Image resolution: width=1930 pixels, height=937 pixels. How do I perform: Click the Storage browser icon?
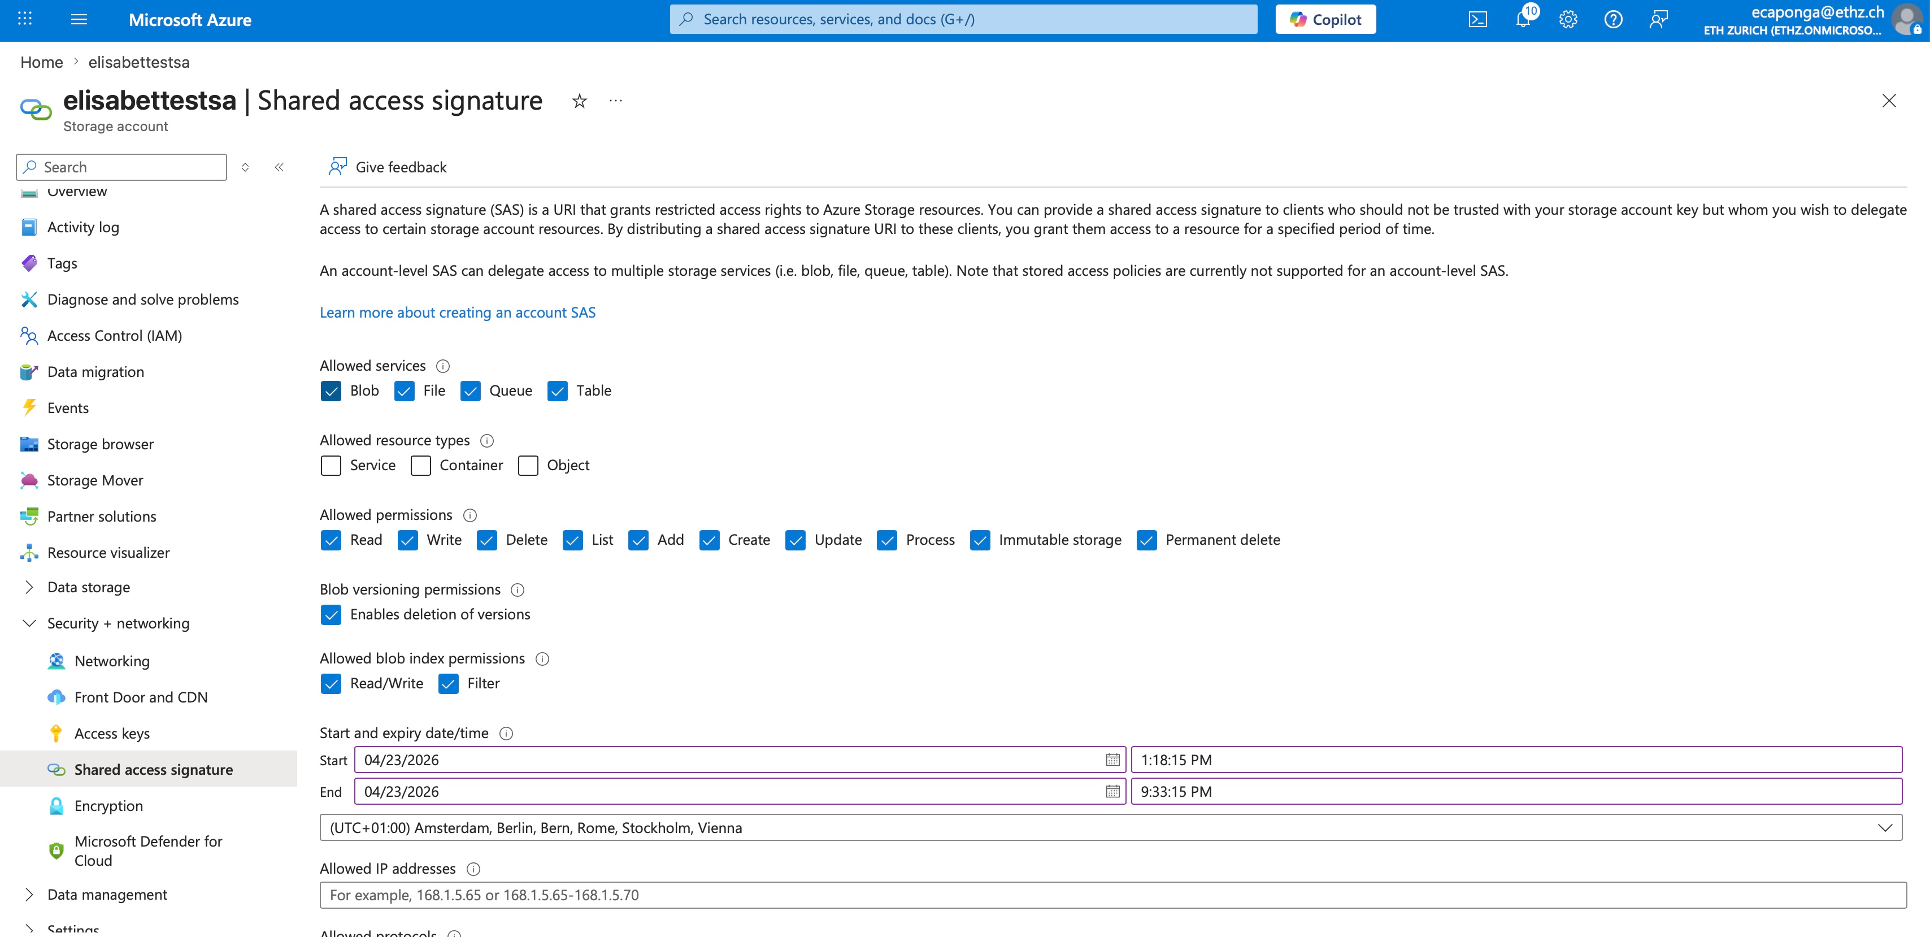coord(29,444)
